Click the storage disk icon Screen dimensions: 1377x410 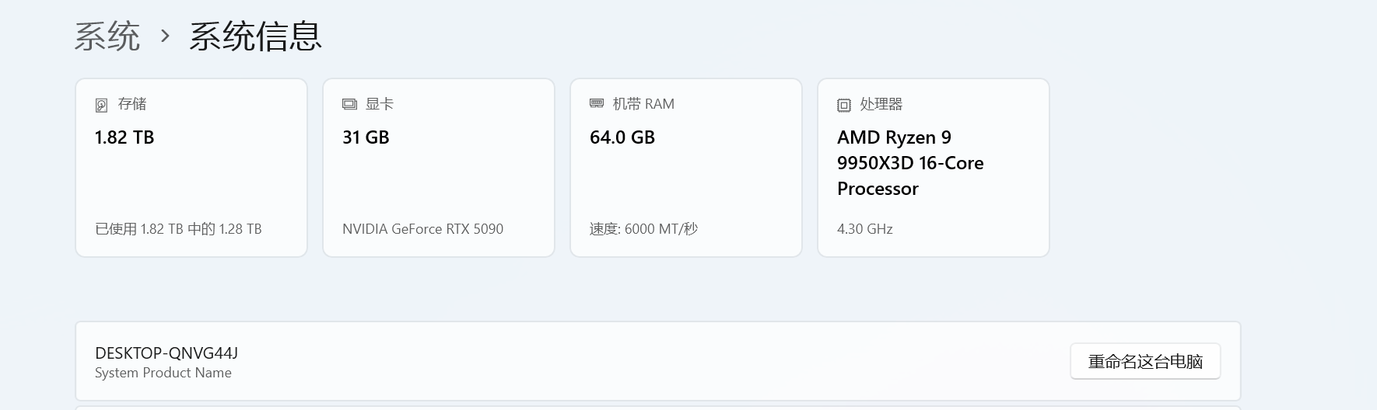pos(101,105)
